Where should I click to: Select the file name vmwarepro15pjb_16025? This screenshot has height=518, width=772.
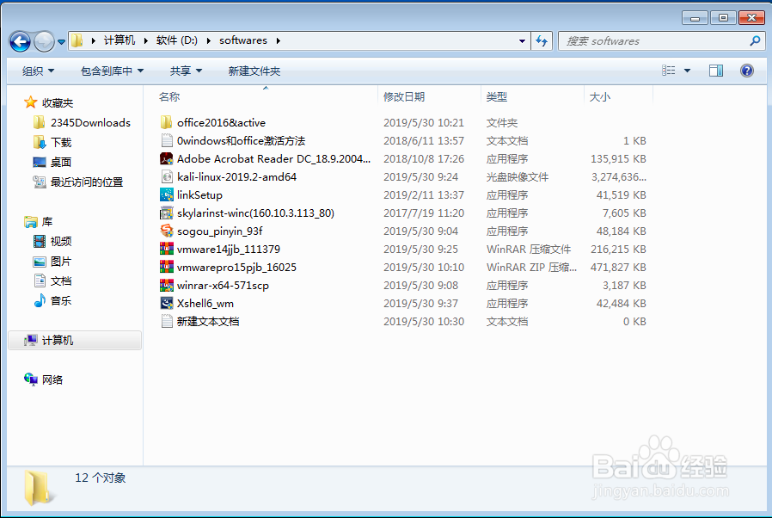(236, 267)
